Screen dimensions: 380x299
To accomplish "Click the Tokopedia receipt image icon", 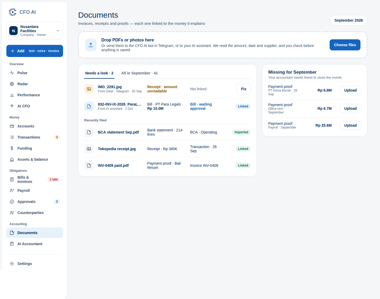I will (x=89, y=149).
